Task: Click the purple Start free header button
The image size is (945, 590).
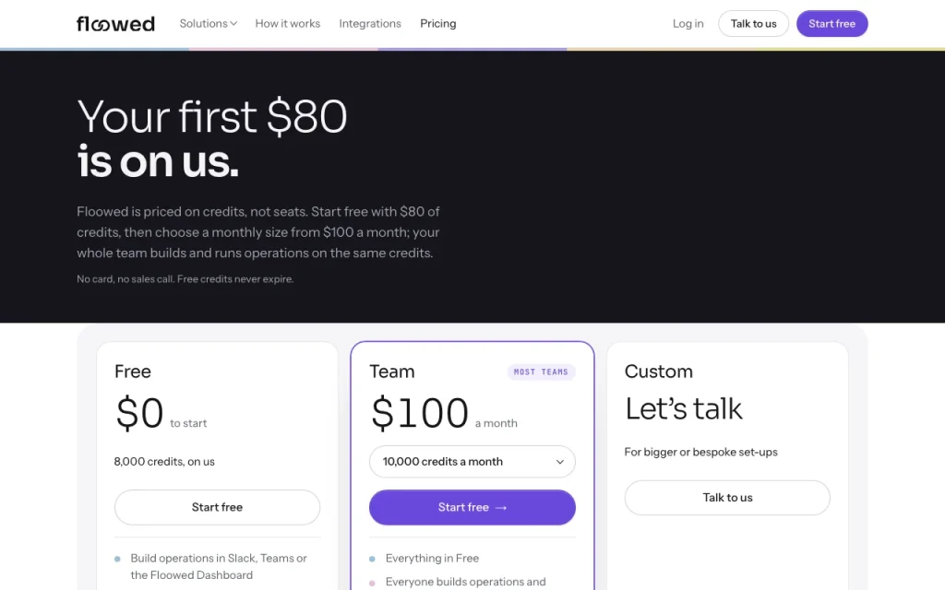Action: click(x=831, y=23)
